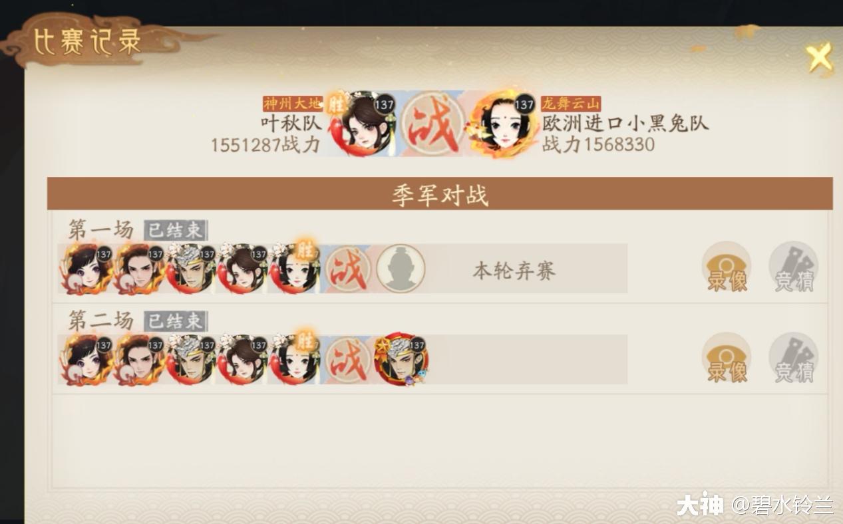
Task: Click the 战 emblem in 第一场 row
Action: 348,269
